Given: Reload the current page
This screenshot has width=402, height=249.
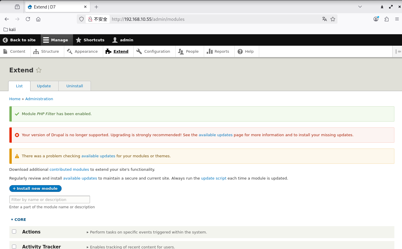Looking at the screenshot, I should click(28, 19).
